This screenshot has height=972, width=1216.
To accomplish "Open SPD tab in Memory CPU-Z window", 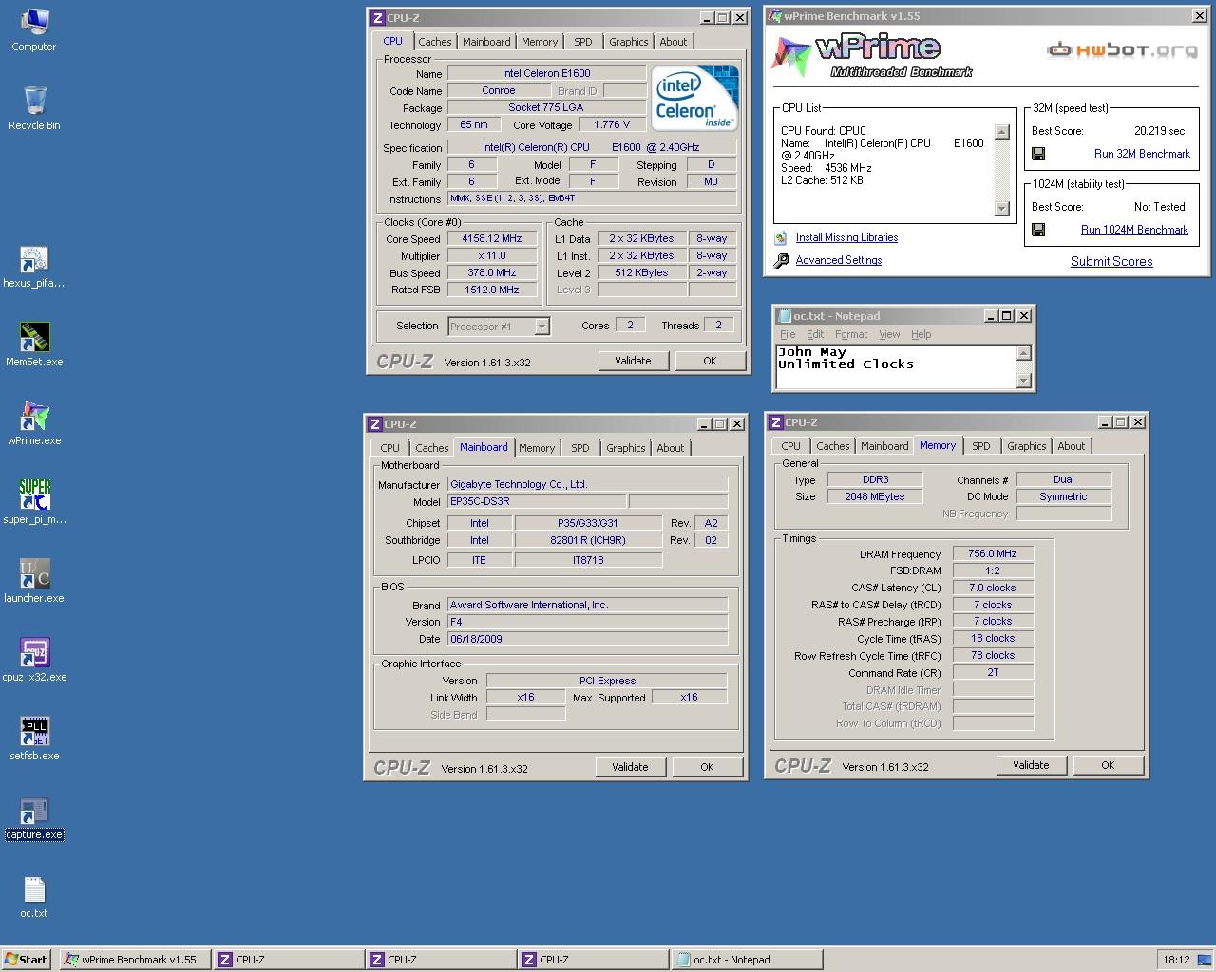I will pos(981,446).
